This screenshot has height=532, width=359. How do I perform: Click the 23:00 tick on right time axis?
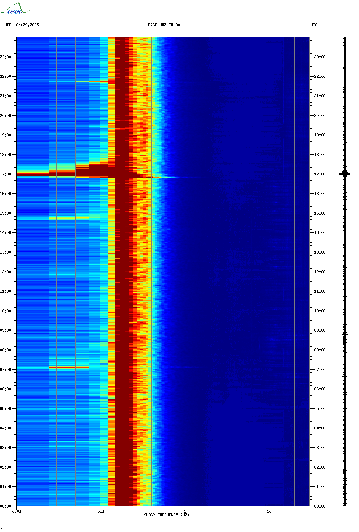(320, 57)
